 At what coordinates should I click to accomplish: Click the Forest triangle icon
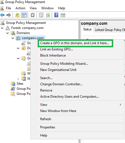pyautogui.click(x=8, y=28)
